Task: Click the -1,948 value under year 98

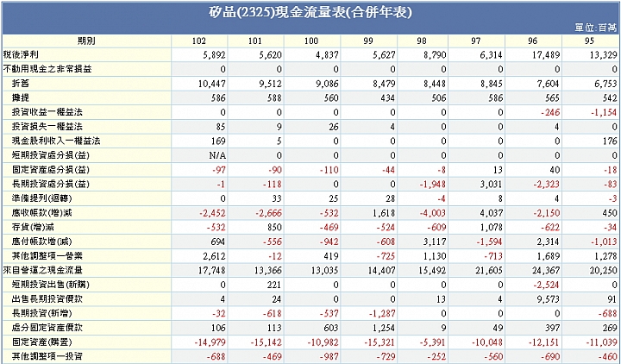Action: [432, 185]
